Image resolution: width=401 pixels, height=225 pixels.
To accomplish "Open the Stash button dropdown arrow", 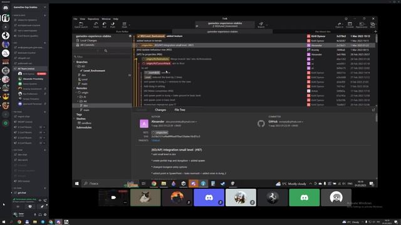I will pyautogui.click(x=129, y=25).
